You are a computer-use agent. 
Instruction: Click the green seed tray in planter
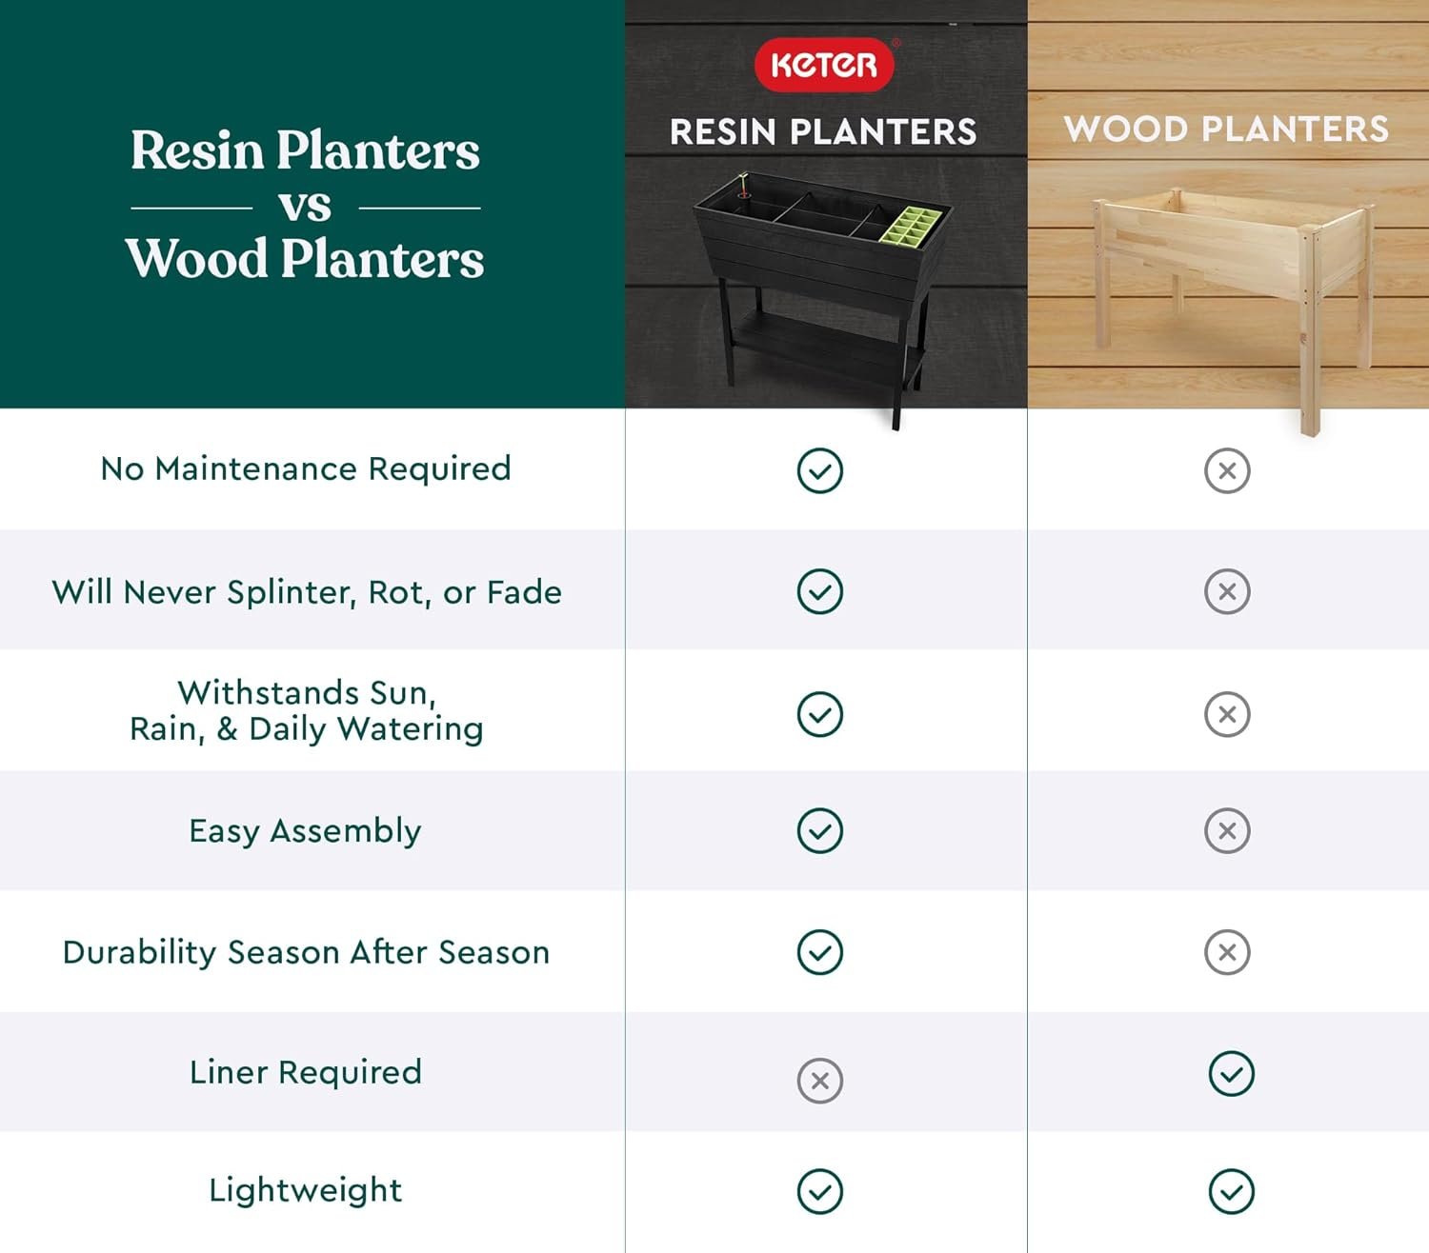pos(910,226)
